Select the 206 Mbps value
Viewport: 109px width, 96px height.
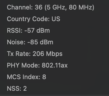click(47, 54)
